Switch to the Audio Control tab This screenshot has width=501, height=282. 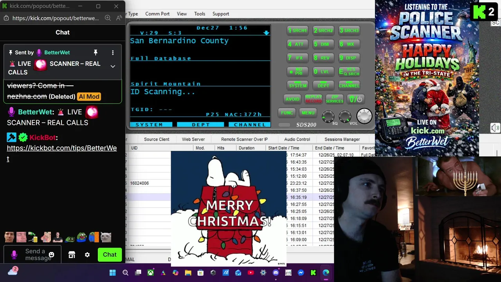297,139
